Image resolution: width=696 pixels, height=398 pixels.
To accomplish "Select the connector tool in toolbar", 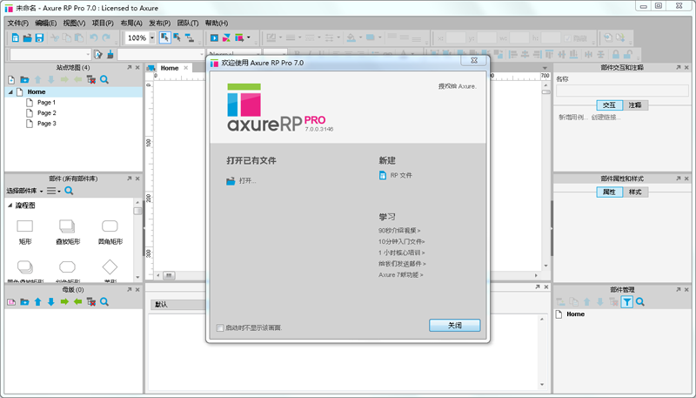I will [x=189, y=37].
